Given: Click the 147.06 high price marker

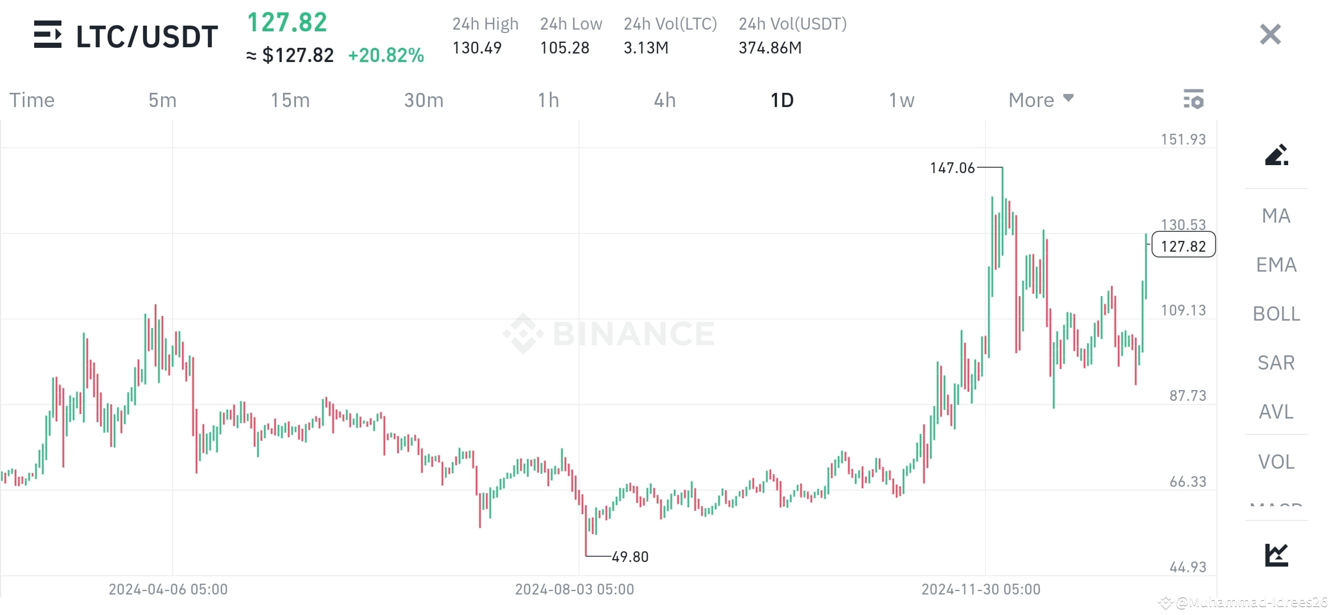Looking at the screenshot, I should tap(953, 168).
